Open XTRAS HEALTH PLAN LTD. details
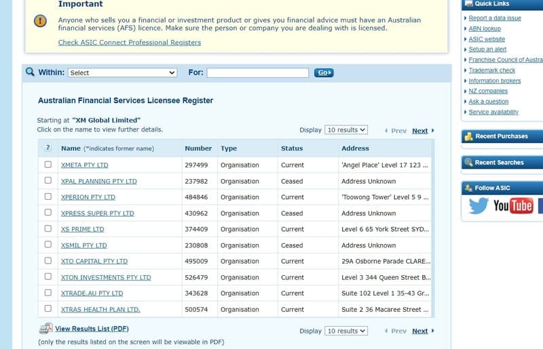 tap(100, 310)
